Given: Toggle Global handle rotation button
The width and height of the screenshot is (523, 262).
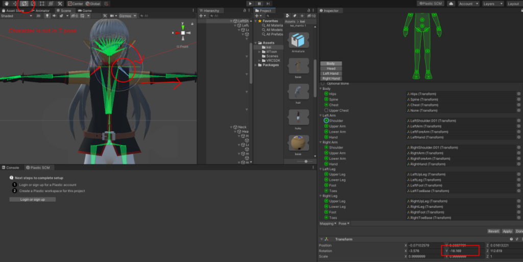Looking at the screenshot, I should coord(93,4).
